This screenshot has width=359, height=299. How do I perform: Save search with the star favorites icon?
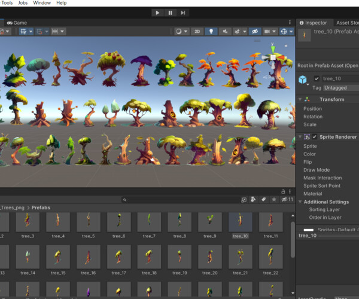pyautogui.click(x=274, y=200)
